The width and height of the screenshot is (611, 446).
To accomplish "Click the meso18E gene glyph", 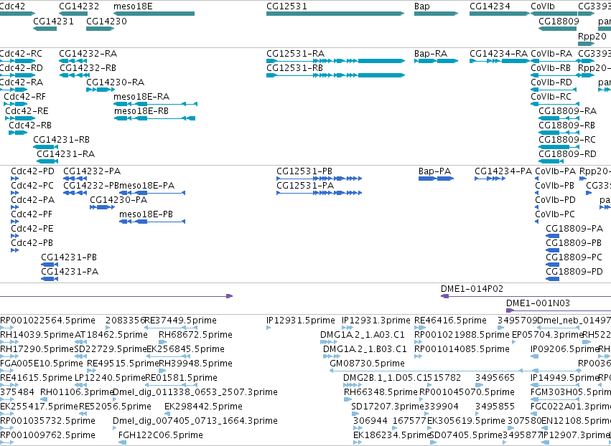I will tap(154, 14).
